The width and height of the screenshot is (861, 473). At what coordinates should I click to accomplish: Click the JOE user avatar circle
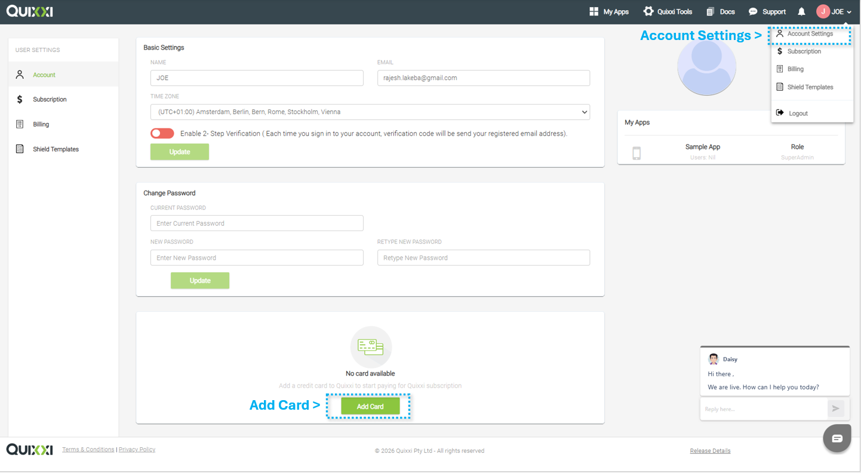pos(823,11)
